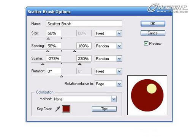This screenshot has width=190, height=138.
Task: Click the Rotation 0° input field
Action: tap(54, 71)
